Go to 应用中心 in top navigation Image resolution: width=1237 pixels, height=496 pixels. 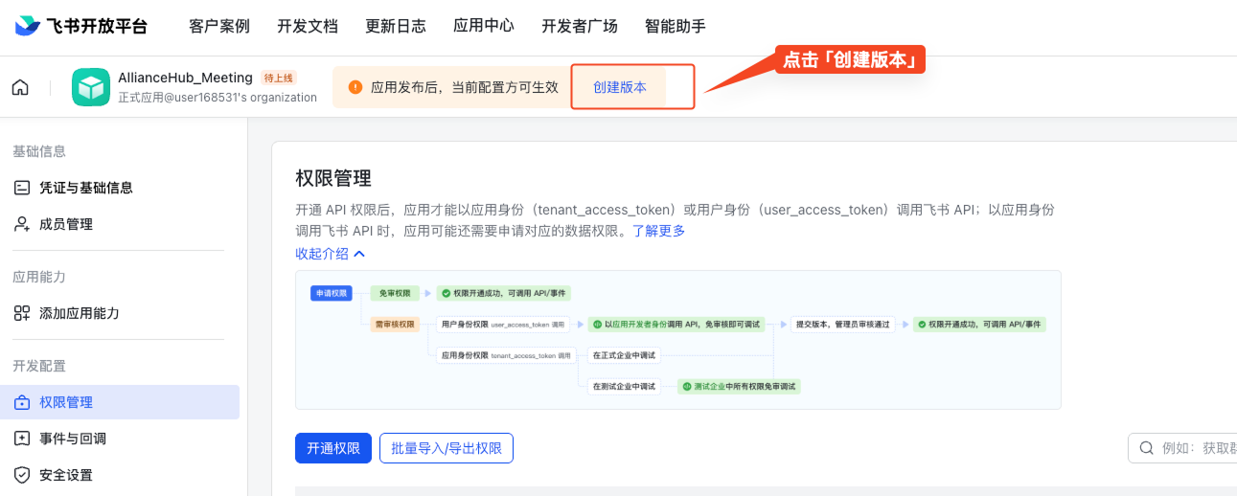point(484,26)
